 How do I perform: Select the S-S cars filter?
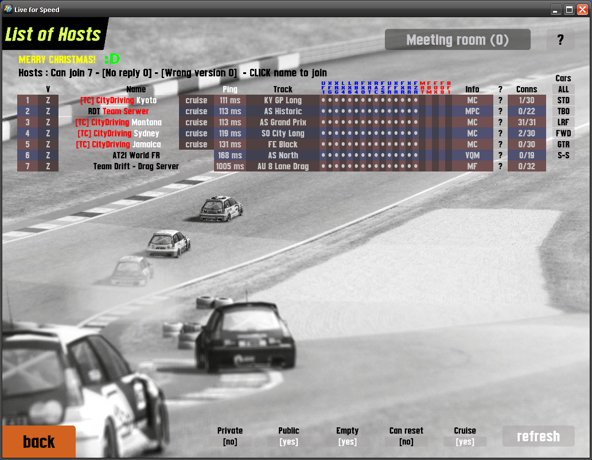[x=563, y=155]
